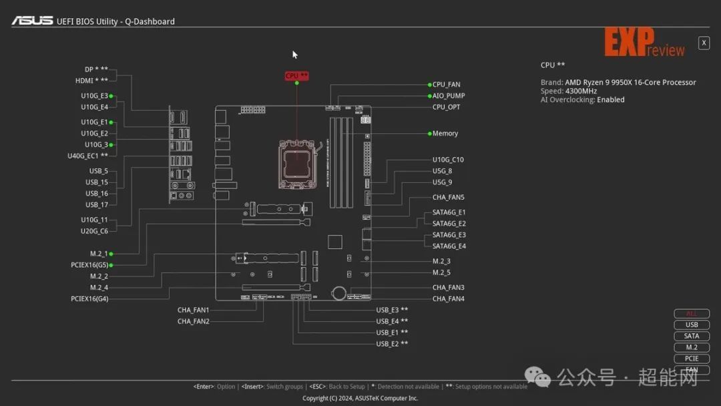Select the DP port label
The width and height of the screenshot is (721, 406).
(97, 69)
